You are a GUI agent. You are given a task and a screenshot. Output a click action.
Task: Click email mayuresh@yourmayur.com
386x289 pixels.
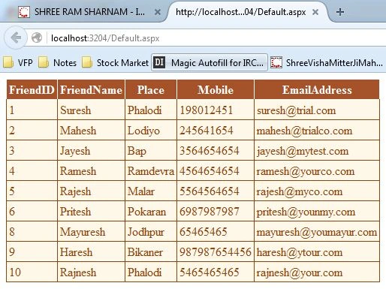(x=317, y=232)
